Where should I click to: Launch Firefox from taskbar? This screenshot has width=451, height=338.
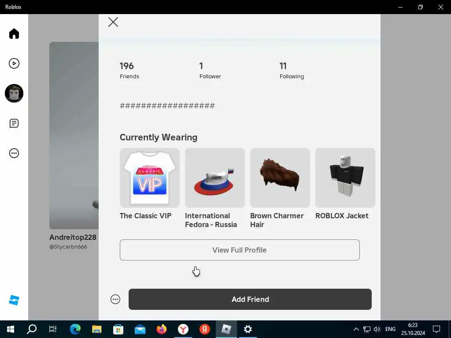161,329
